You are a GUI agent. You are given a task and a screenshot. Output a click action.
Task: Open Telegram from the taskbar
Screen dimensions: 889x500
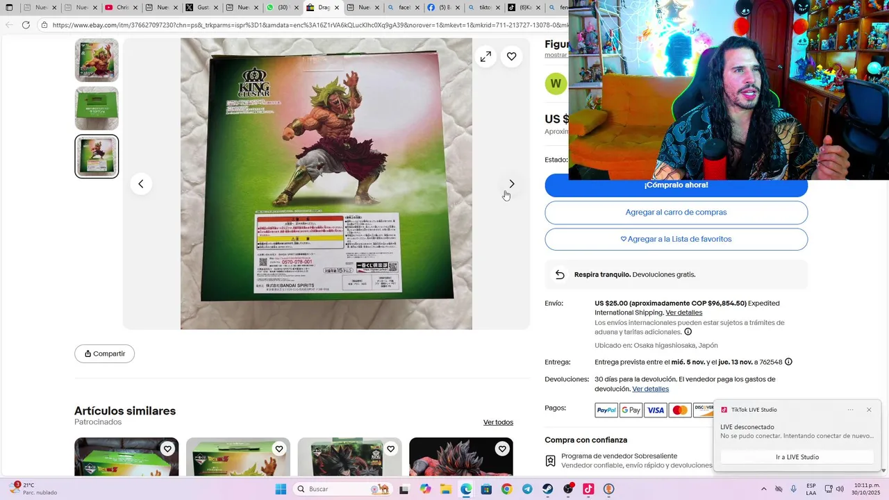527,489
